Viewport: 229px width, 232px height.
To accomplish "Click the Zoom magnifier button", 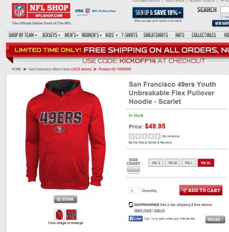I will [x=66, y=199].
